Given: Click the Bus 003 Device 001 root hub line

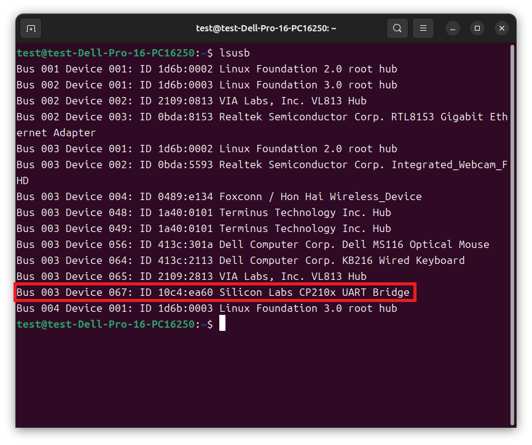Looking at the screenshot, I should coord(207,149).
